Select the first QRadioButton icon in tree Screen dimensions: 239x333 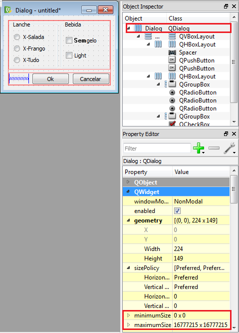(172, 92)
